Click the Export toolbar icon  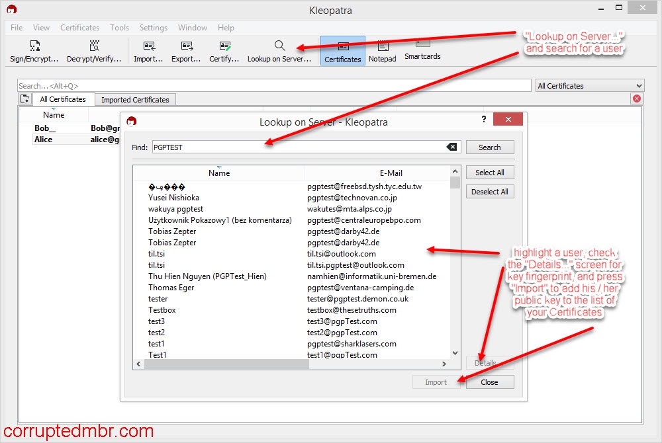coord(185,50)
